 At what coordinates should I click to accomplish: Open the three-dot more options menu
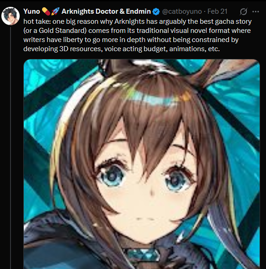pos(255,11)
